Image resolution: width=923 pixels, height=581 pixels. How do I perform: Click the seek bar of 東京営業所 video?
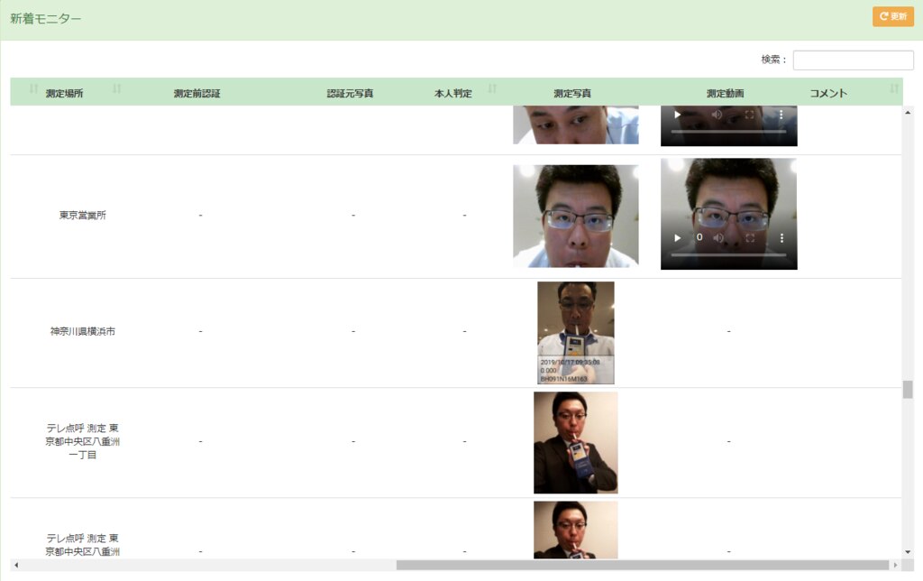728,255
